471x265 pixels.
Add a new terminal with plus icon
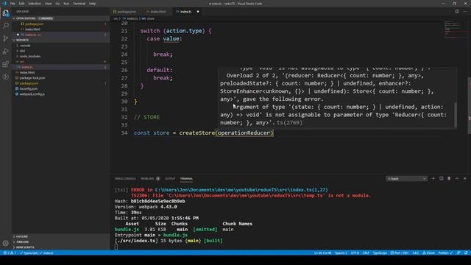coord(433,178)
